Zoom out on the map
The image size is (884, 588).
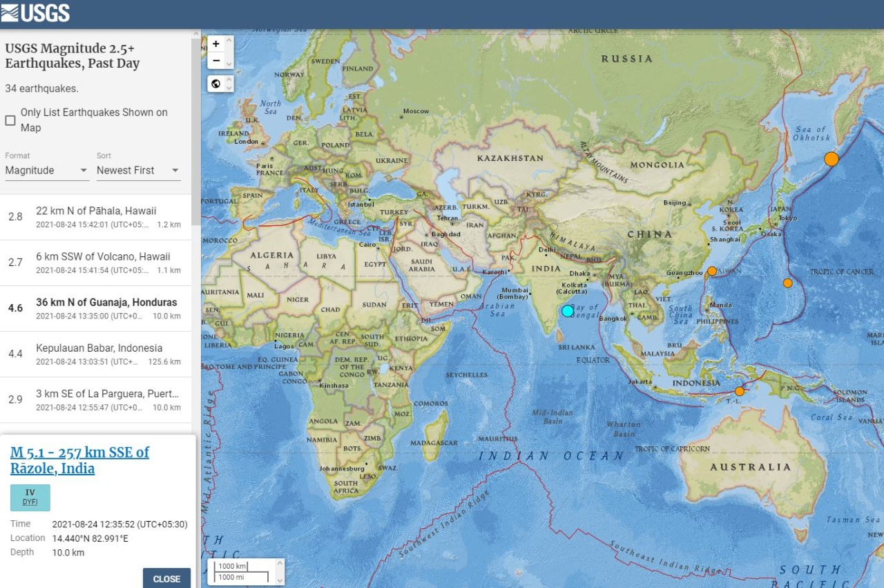click(x=216, y=61)
